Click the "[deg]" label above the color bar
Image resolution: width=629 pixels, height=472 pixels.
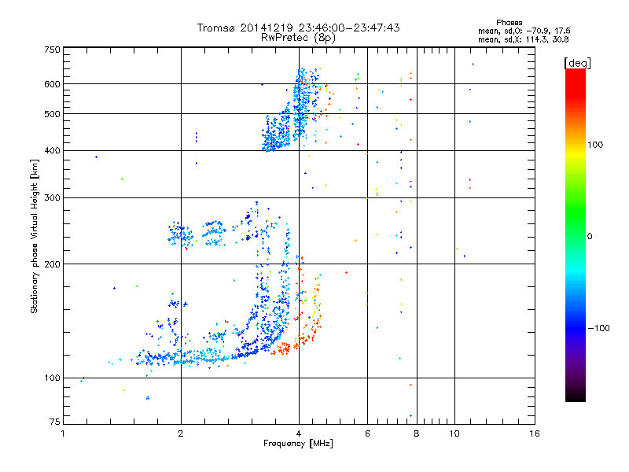pos(577,63)
